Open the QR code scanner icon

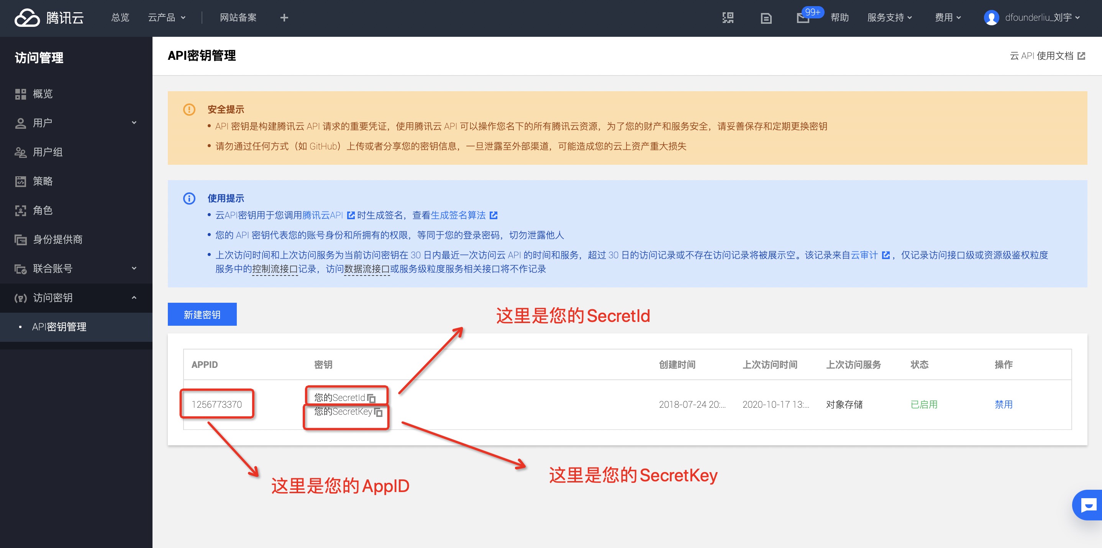click(x=728, y=18)
